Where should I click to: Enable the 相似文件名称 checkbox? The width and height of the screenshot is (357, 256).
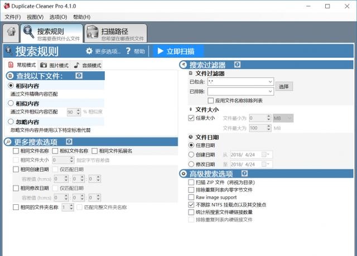55,151
